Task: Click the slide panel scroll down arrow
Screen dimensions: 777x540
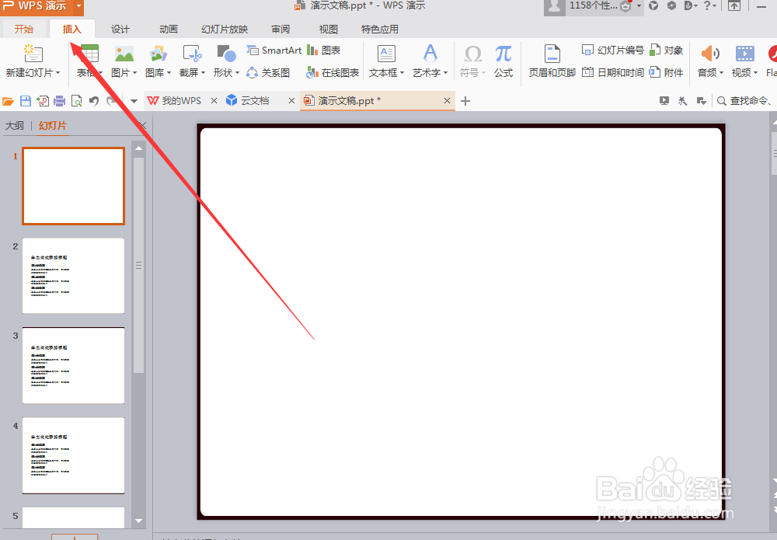Action: (139, 521)
